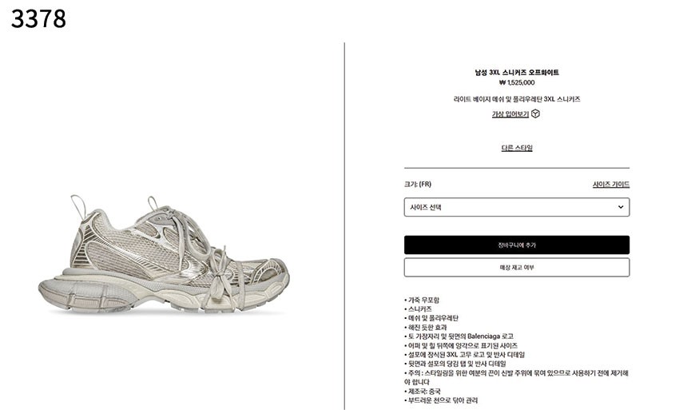Click the chevron arrow in the size selector
Screen dimensions: 687x410
pyautogui.click(x=621, y=207)
